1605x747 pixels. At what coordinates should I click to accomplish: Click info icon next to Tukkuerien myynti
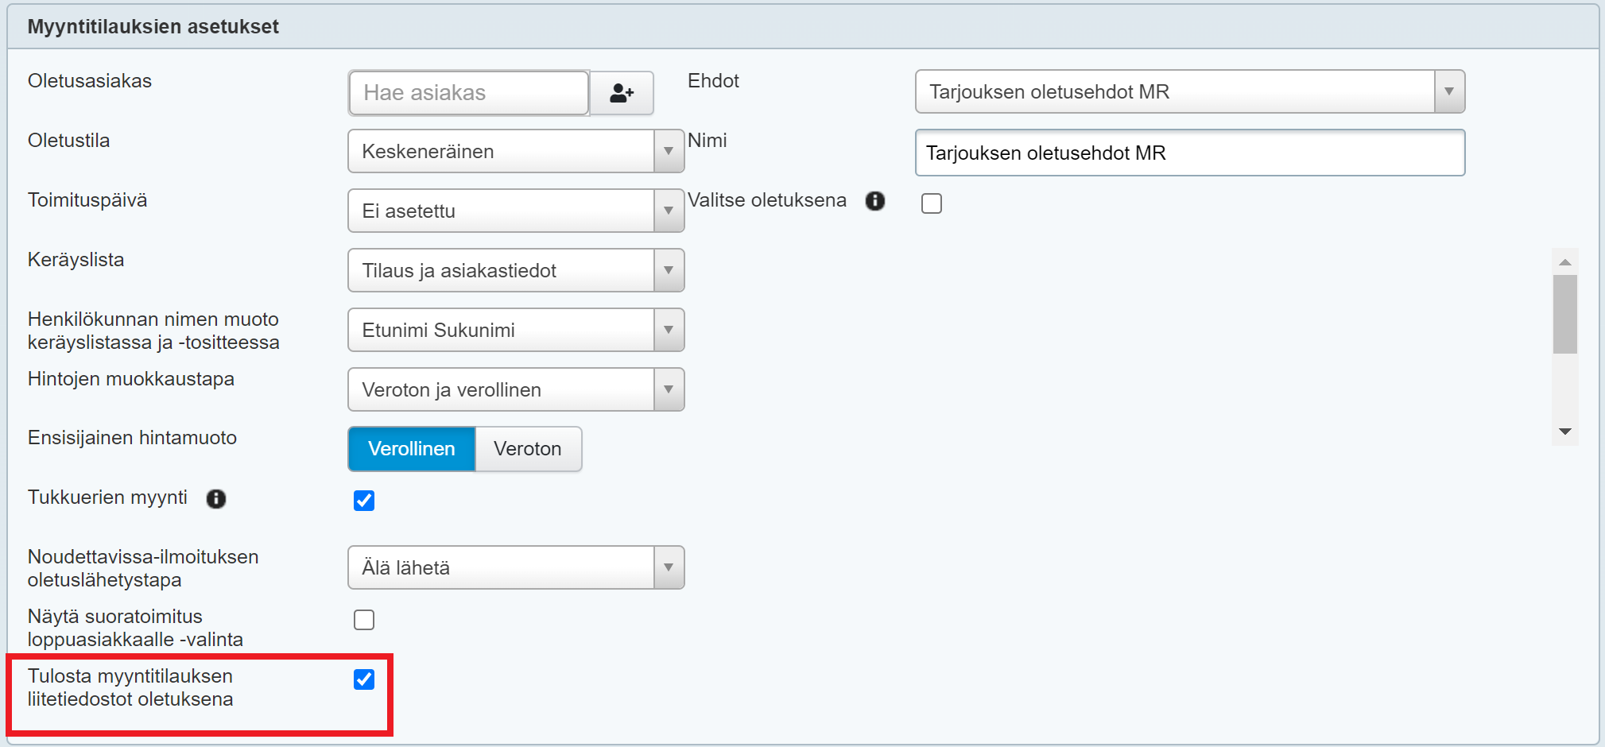pyautogui.click(x=216, y=498)
